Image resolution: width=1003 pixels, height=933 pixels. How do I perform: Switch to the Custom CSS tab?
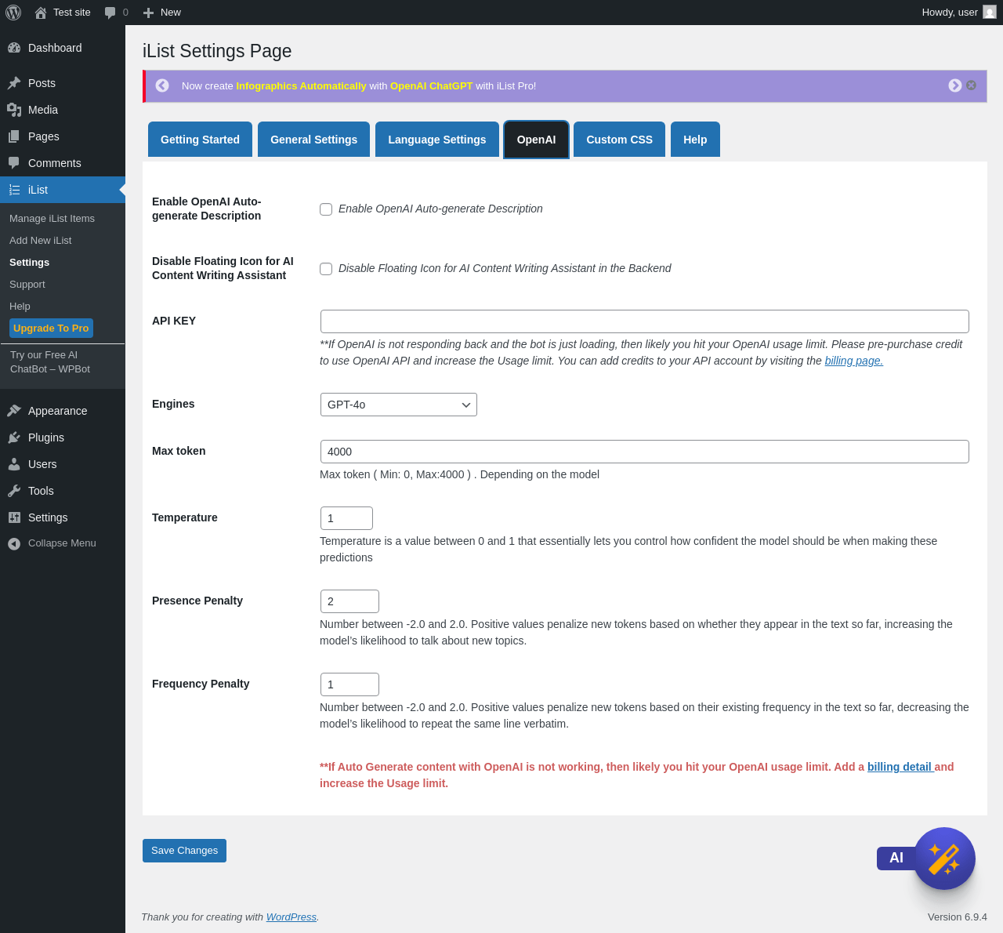[619, 140]
